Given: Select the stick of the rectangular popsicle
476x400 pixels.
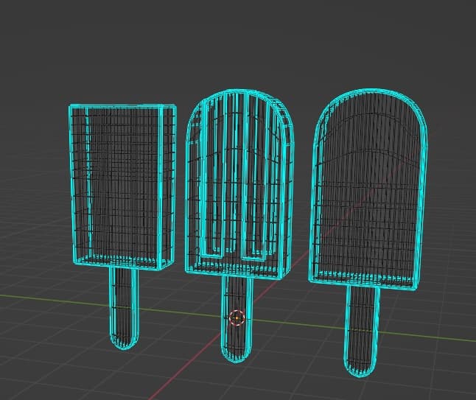Looking at the screenshot, I should pyautogui.click(x=125, y=308).
